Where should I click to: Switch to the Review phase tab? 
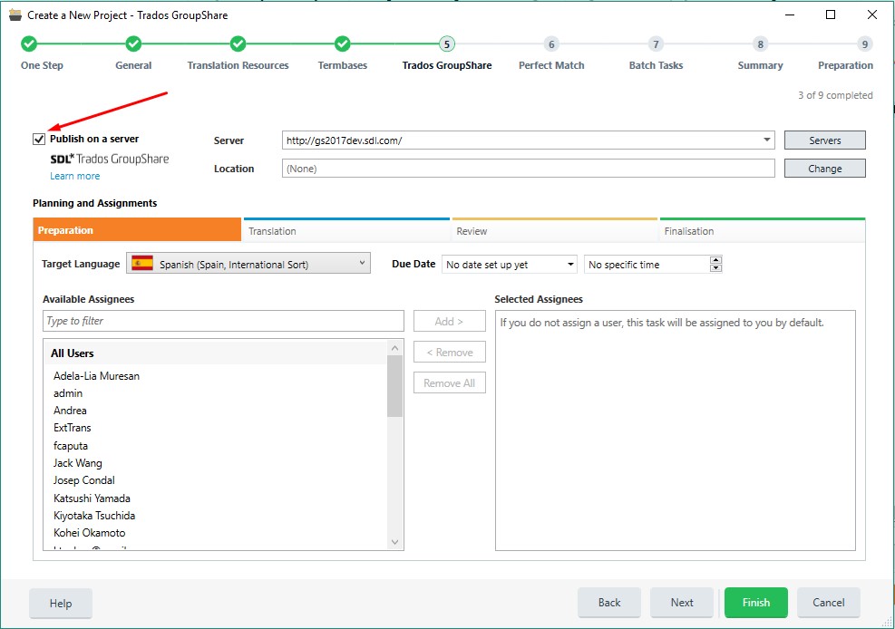pyautogui.click(x=555, y=230)
